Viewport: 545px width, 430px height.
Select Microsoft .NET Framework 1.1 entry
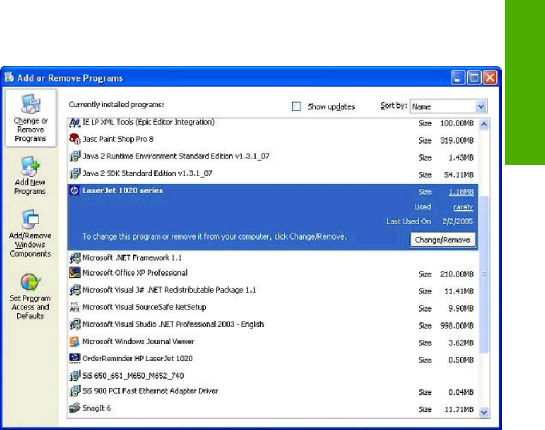[273, 258]
